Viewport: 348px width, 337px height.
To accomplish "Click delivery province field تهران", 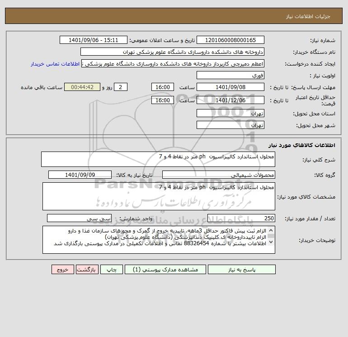I will point(230,113).
